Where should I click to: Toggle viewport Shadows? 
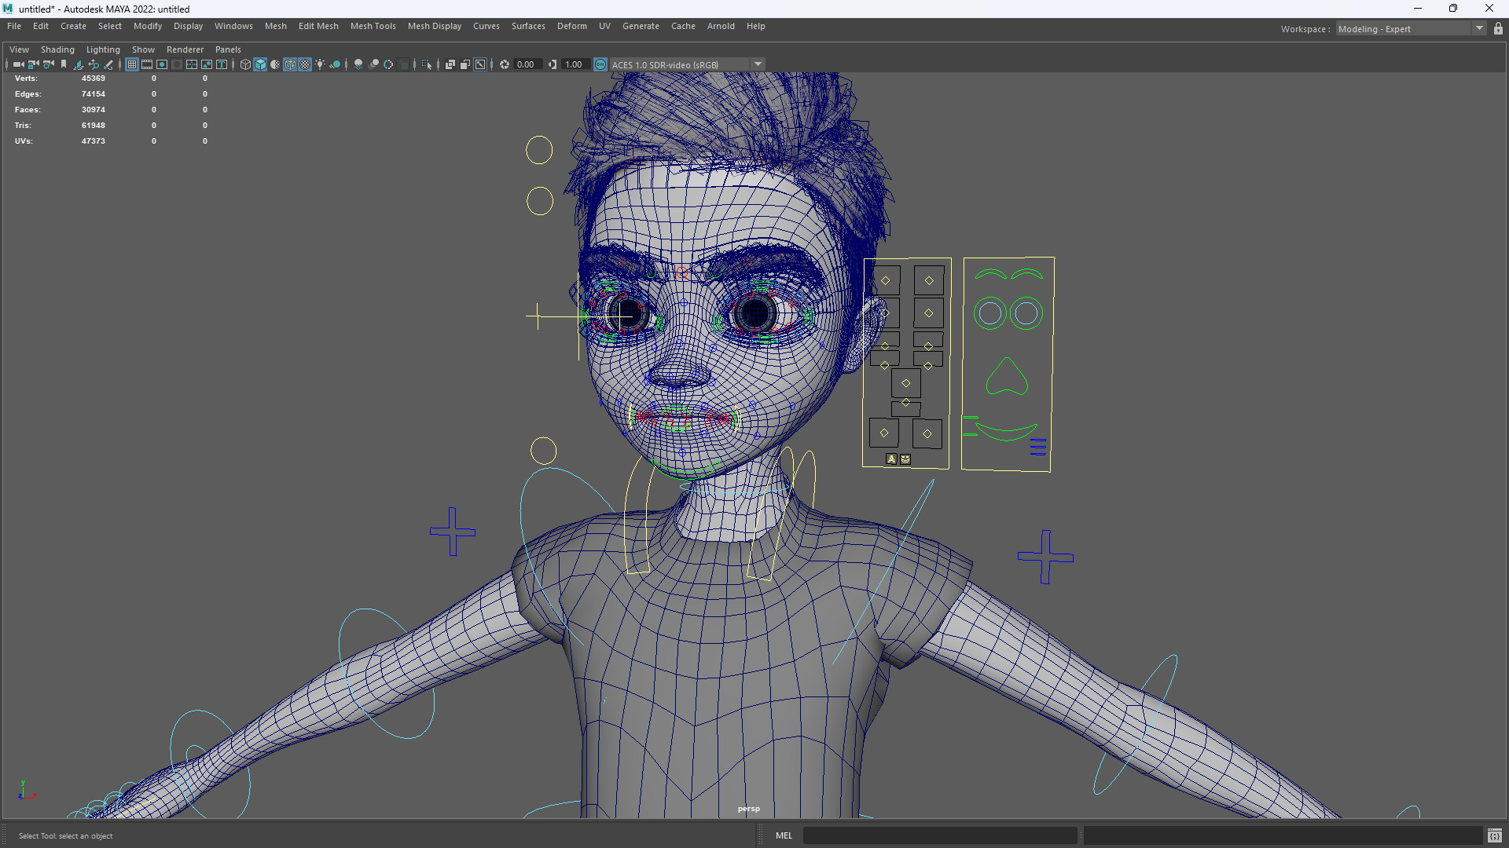tap(335, 64)
